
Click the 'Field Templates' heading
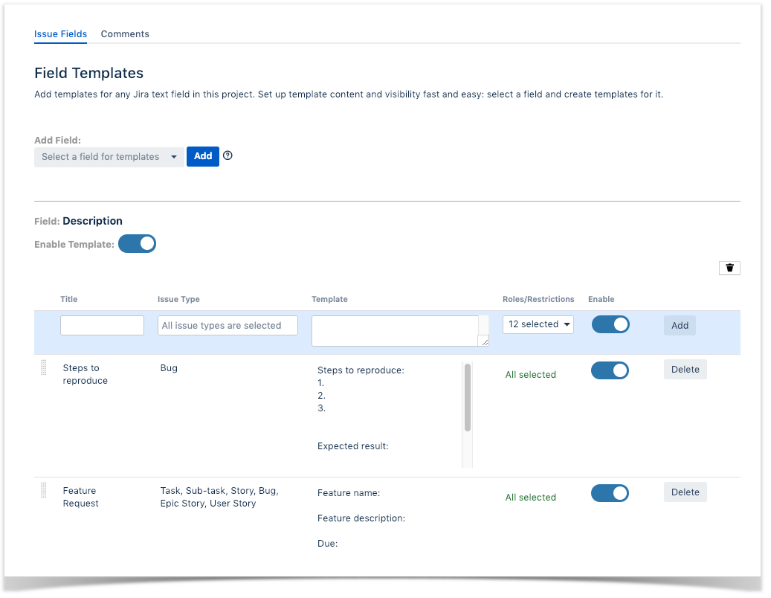pyautogui.click(x=89, y=74)
